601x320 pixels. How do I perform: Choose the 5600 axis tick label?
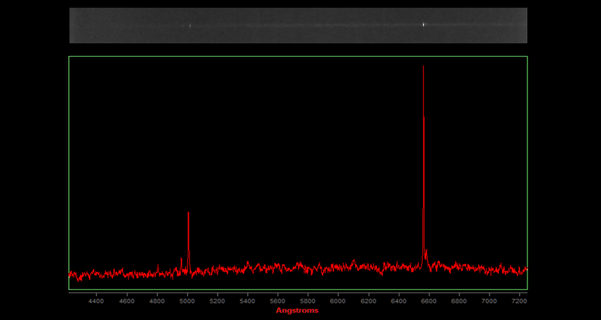(x=278, y=301)
